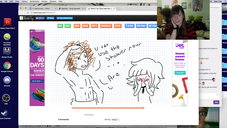Open the COLOR picker button

(x=117, y=26)
